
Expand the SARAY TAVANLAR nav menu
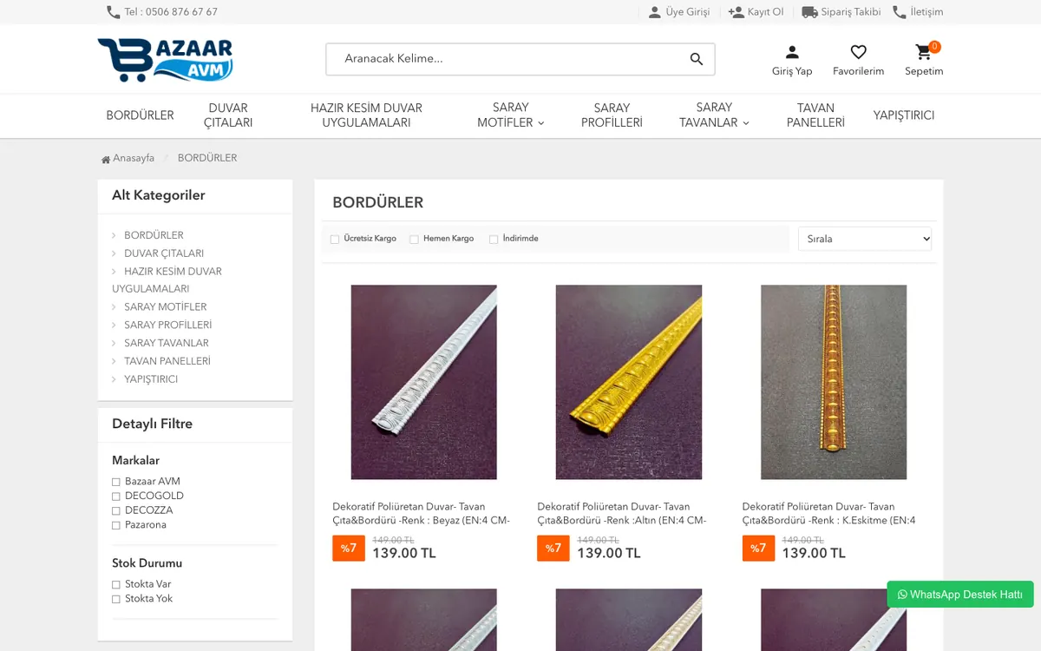(x=714, y=115)
